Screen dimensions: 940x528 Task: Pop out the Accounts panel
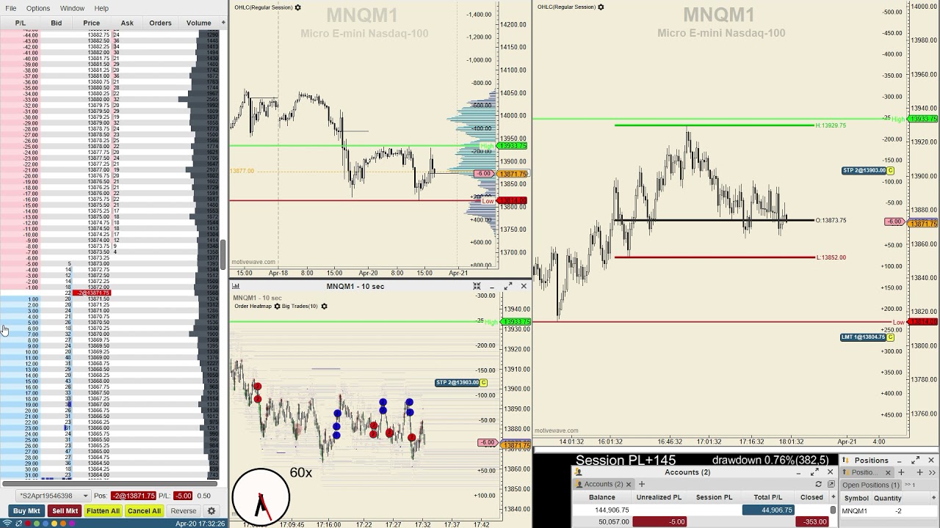click(x=831, y=484)
